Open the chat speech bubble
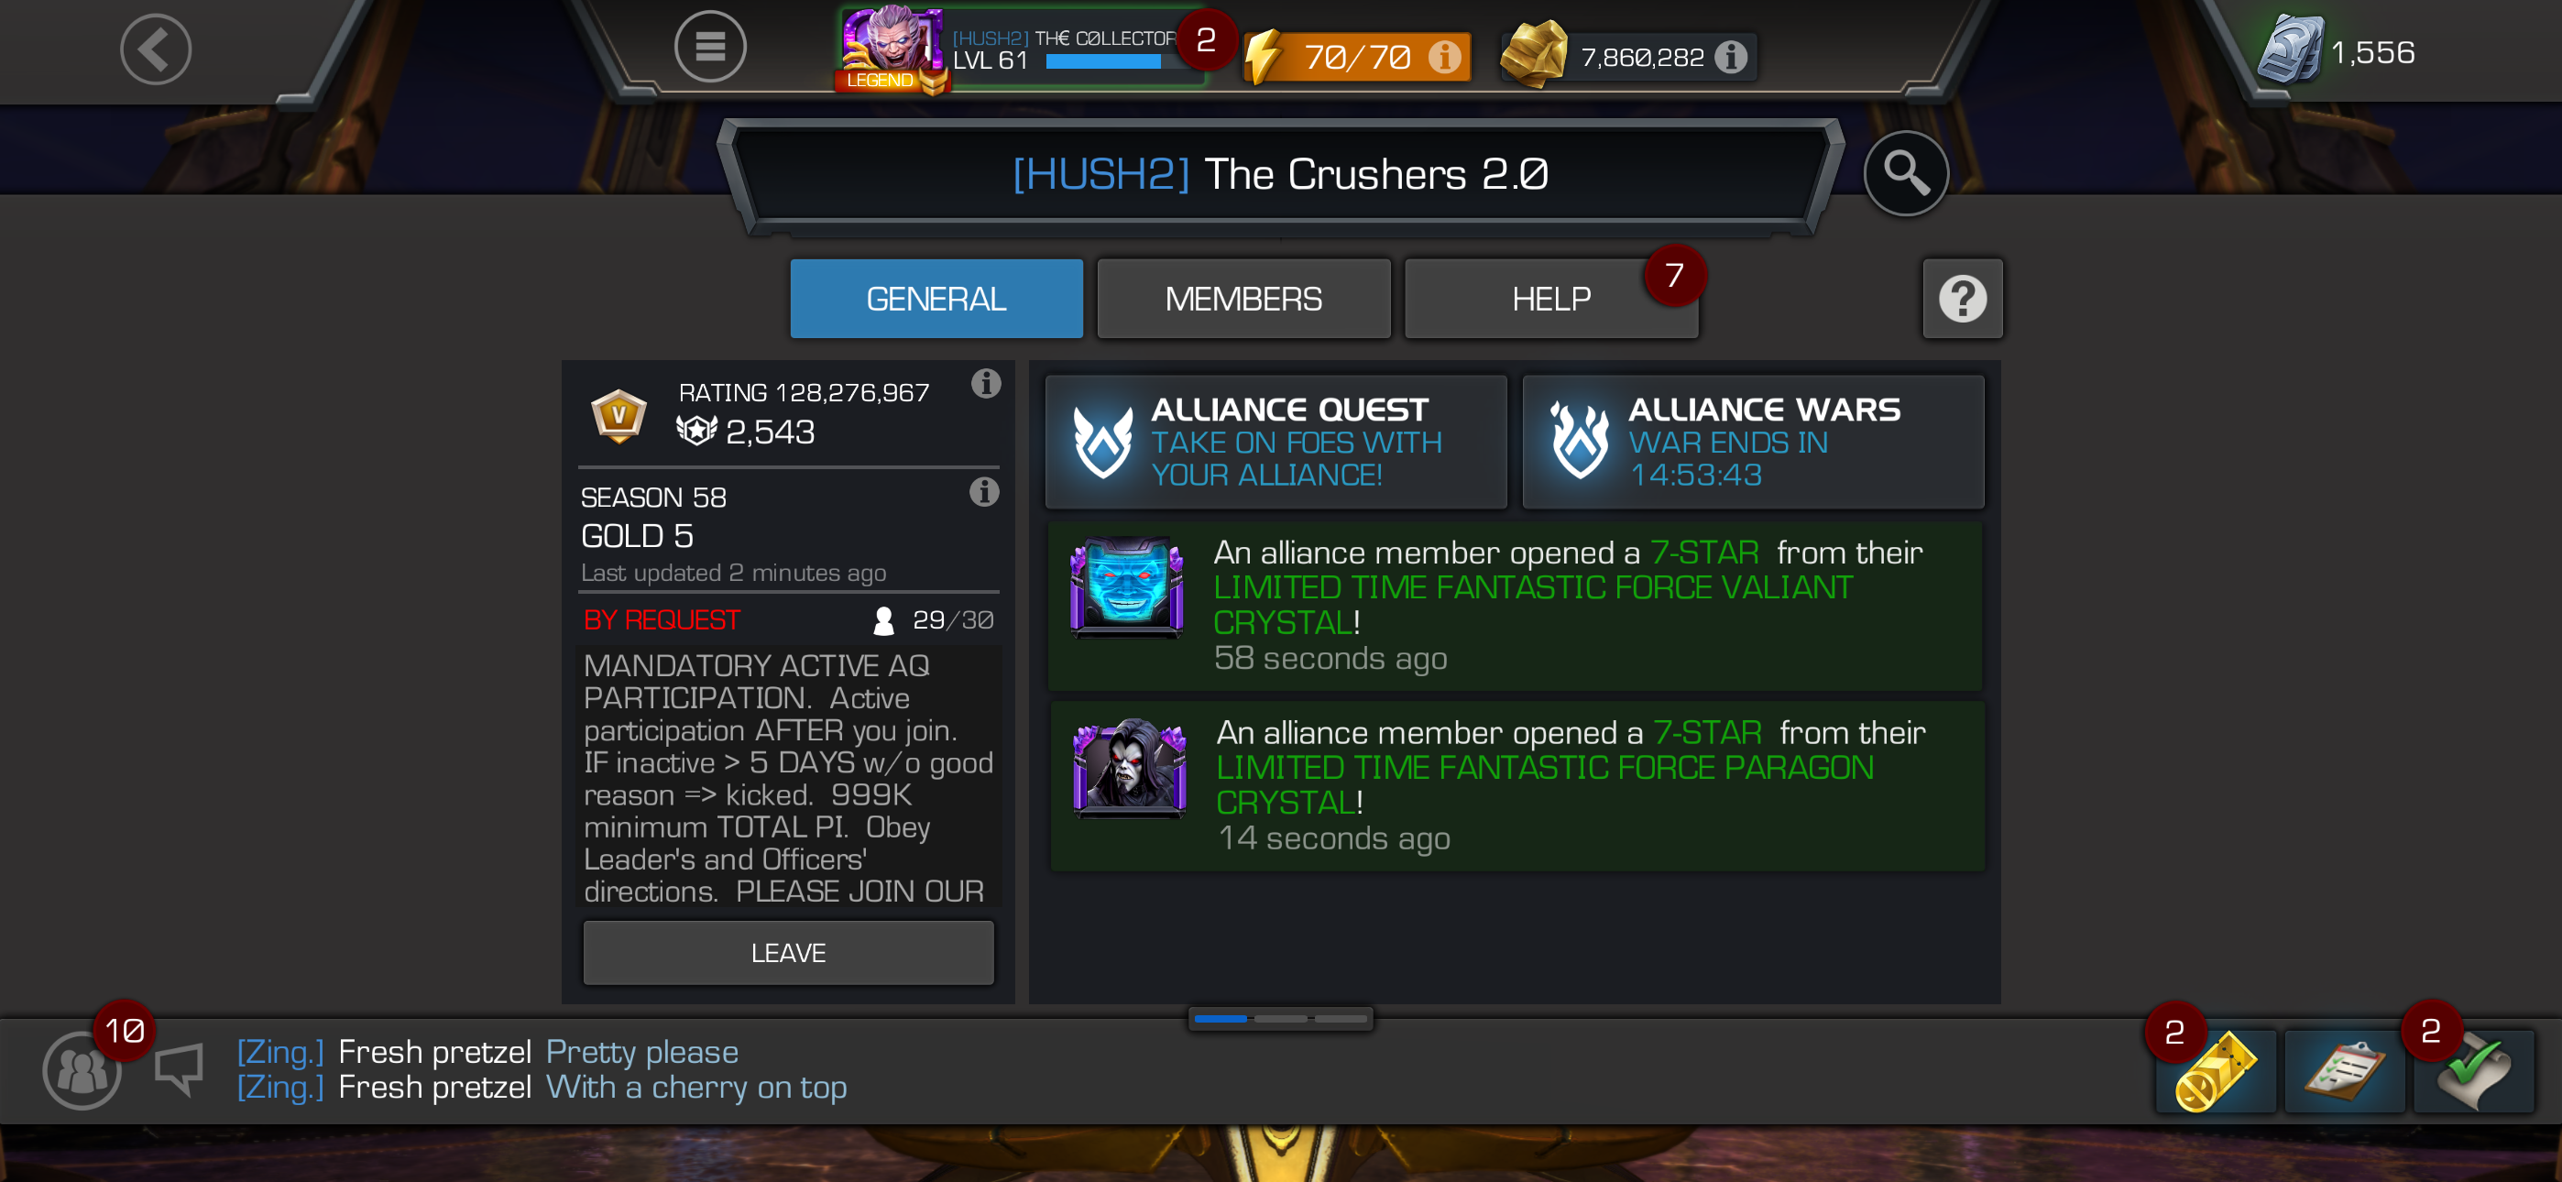 (x=179, y=1069)
